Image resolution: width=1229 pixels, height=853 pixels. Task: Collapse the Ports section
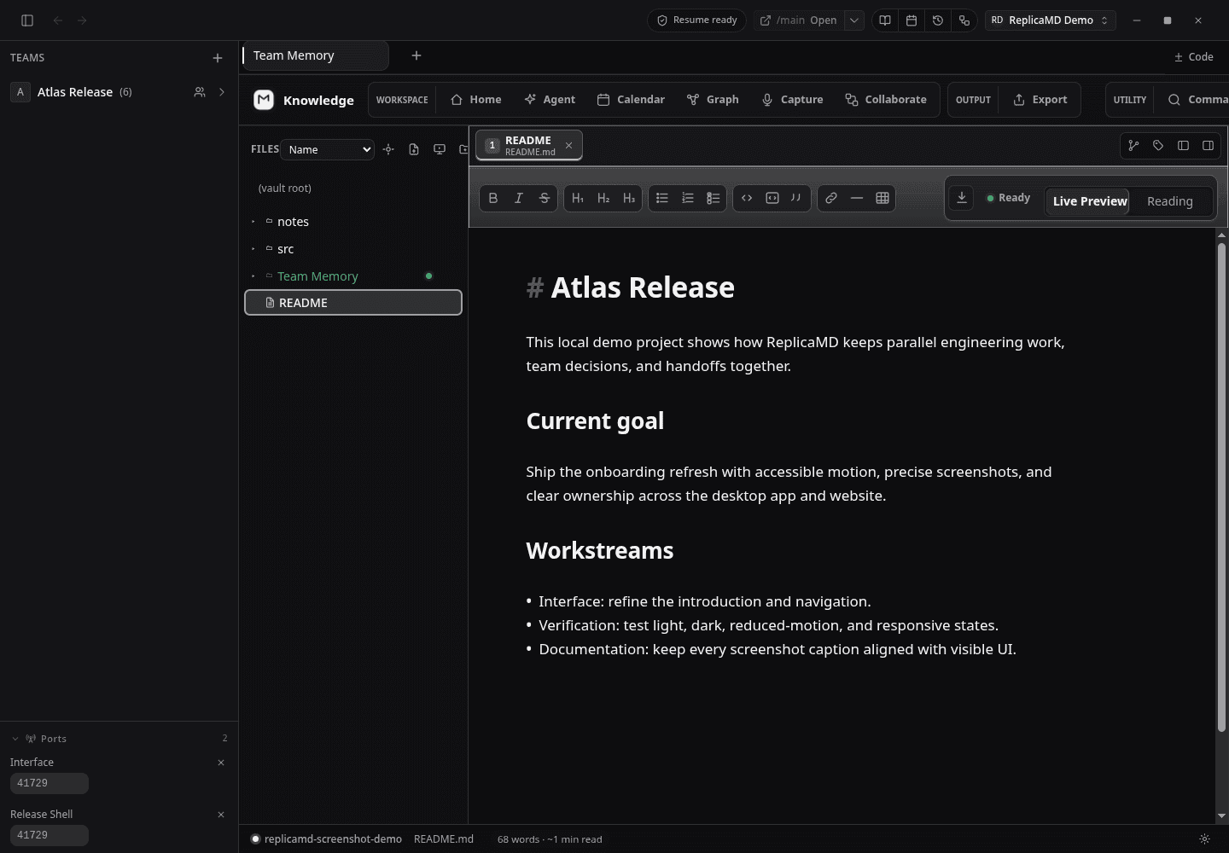coord(15,739)
